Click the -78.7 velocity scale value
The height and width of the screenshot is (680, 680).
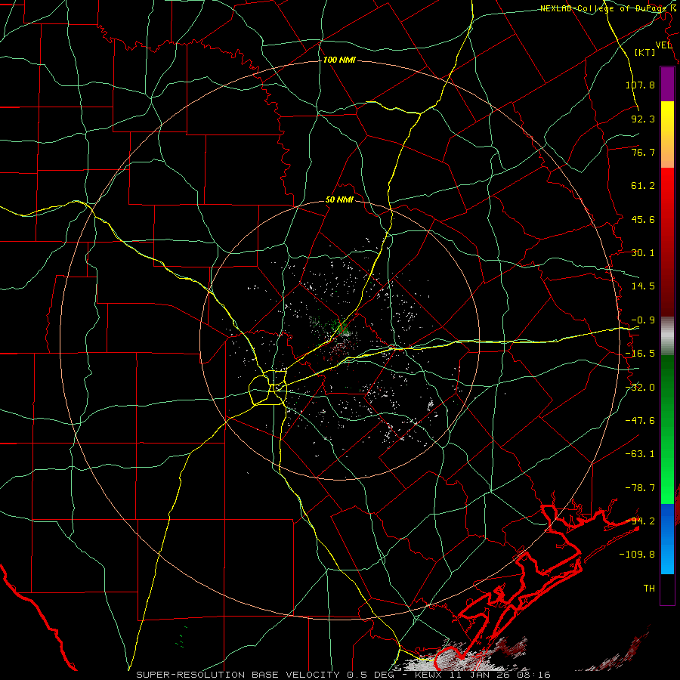pos(640,488)
